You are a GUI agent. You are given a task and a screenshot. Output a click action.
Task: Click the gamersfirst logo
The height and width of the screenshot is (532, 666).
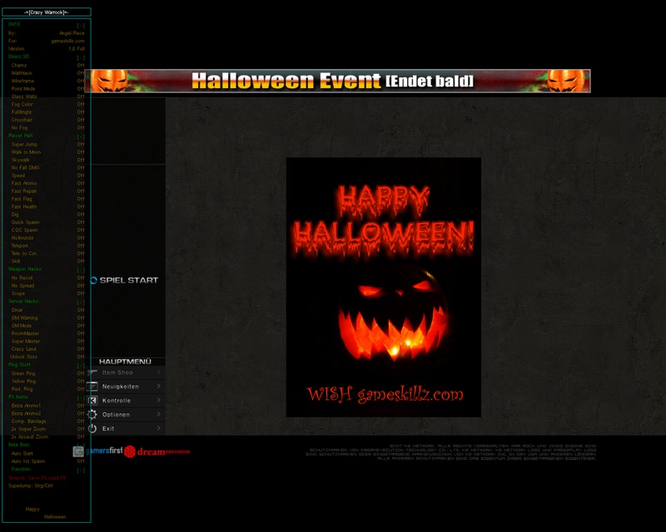[97, 451]
